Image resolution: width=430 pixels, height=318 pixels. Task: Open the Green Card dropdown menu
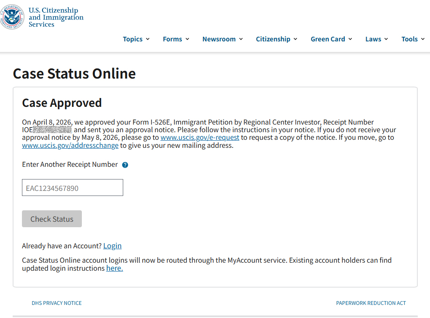pos(331,39)
